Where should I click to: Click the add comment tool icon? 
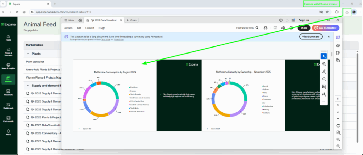[323, 64]
